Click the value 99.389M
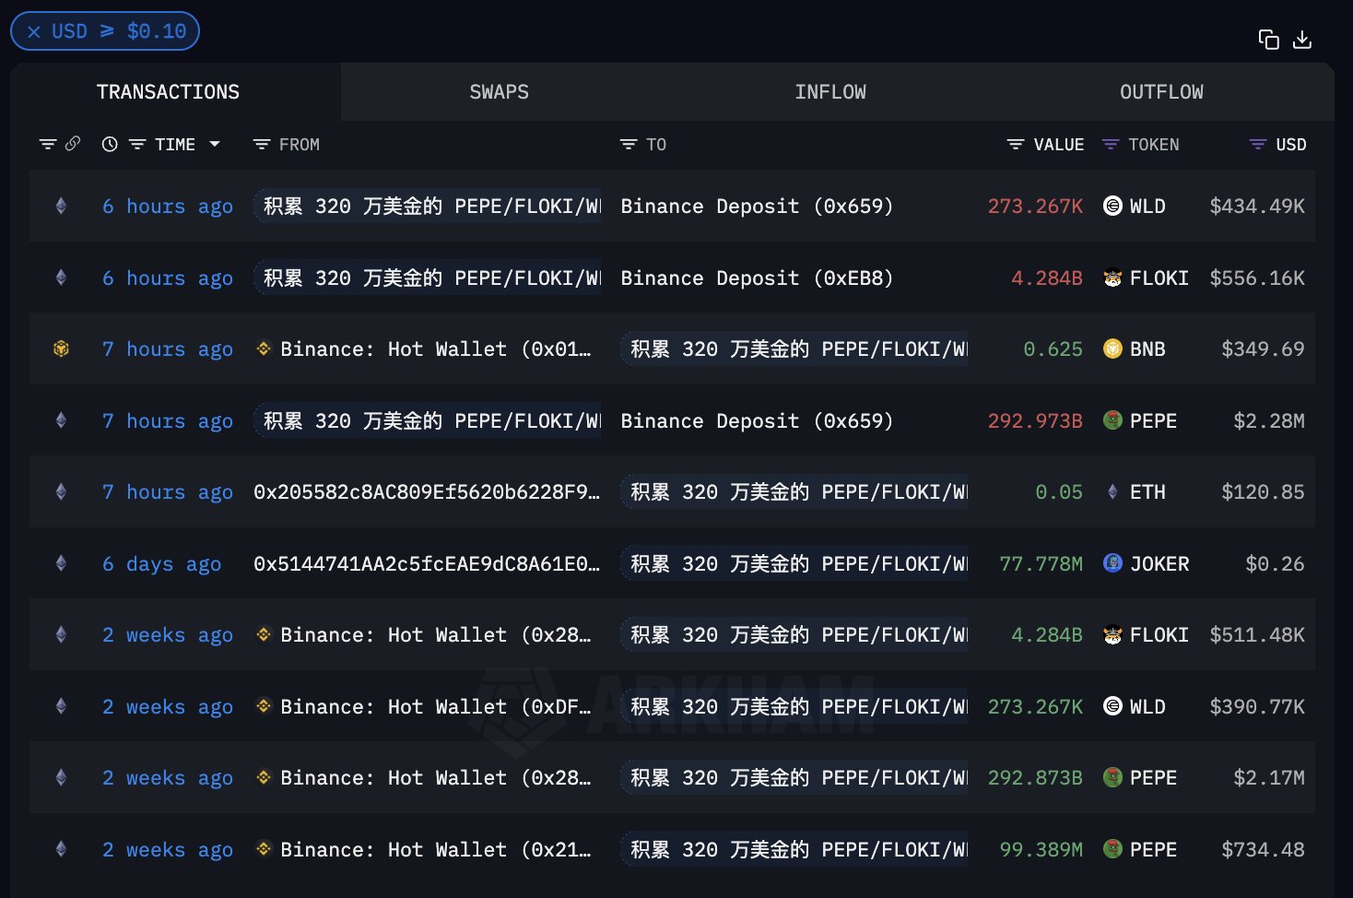The image size is (1353, 898). (1041, 850)
